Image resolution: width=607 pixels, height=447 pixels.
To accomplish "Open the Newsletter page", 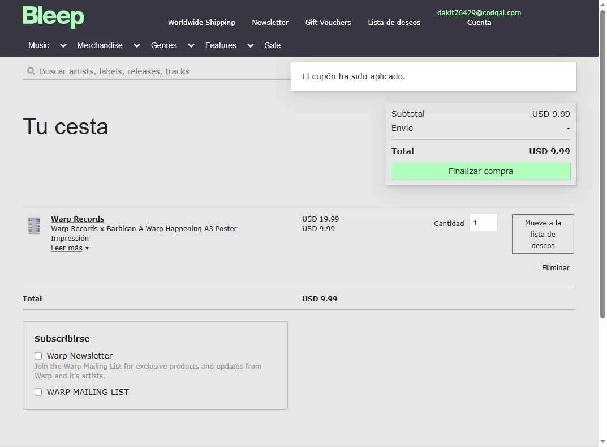I will click(x=270, y=23).
